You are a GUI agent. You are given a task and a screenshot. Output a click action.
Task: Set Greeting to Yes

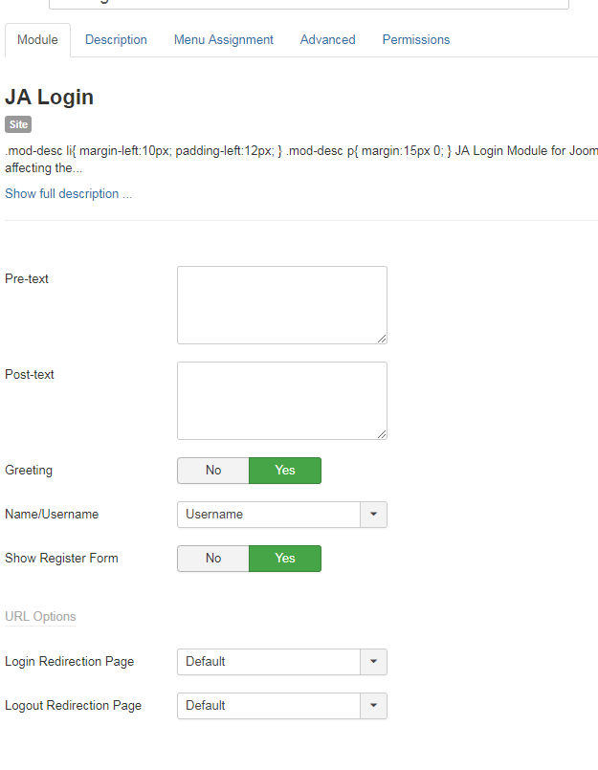(285, 471)
